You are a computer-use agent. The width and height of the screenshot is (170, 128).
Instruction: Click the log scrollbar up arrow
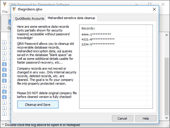[x=167, y=35]
